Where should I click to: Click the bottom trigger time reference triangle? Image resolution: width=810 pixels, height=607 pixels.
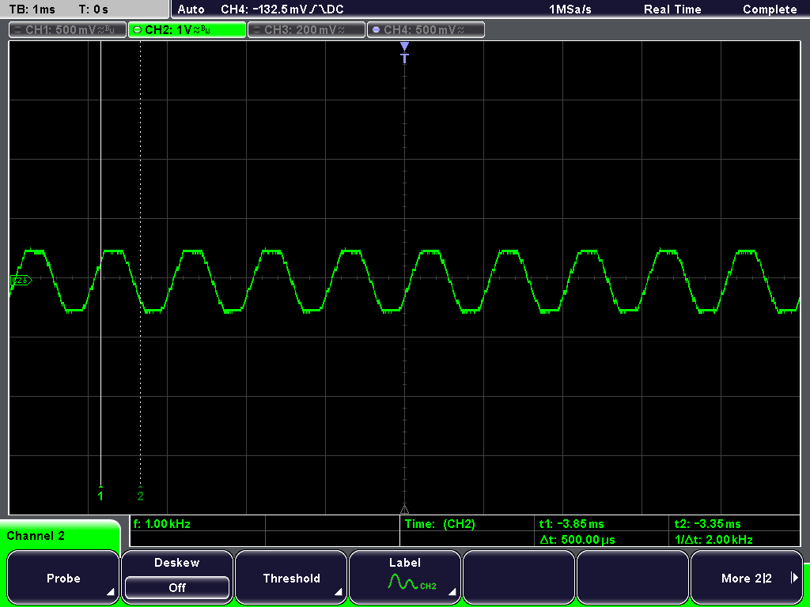point(404,509)
